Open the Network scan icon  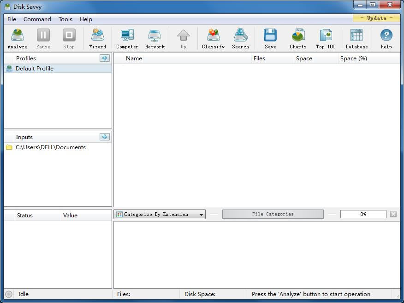tap(155, 39)
